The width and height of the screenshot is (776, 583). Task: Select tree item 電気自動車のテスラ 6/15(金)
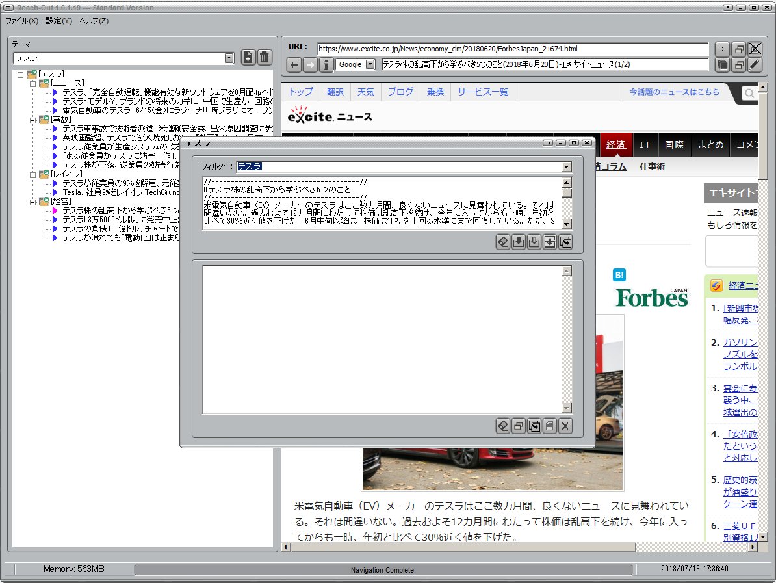[167, 110]
